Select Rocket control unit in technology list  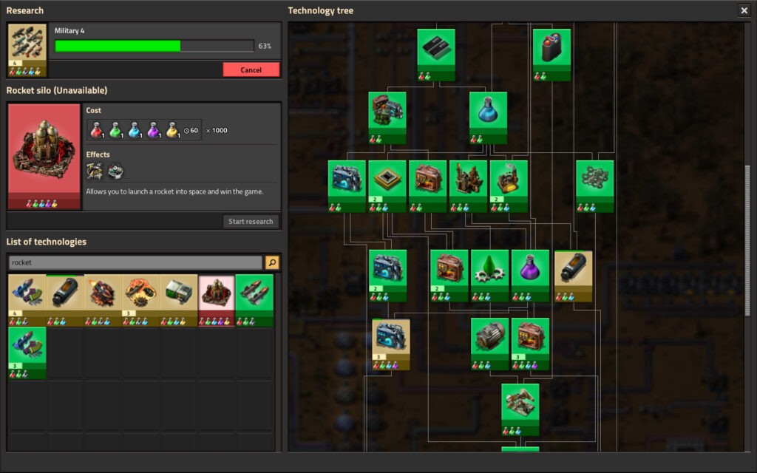pyautogui.click(x=178, y=297)
